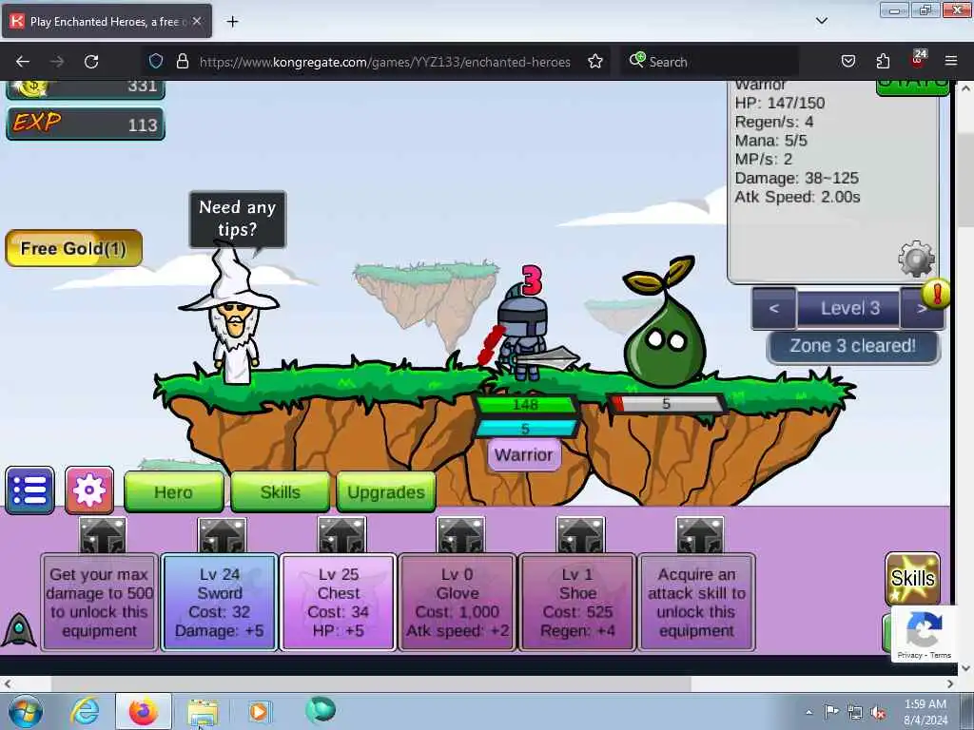Open the Pocket save icon
Viewport: 974px width, 730px height.
[x=847, y=62]
